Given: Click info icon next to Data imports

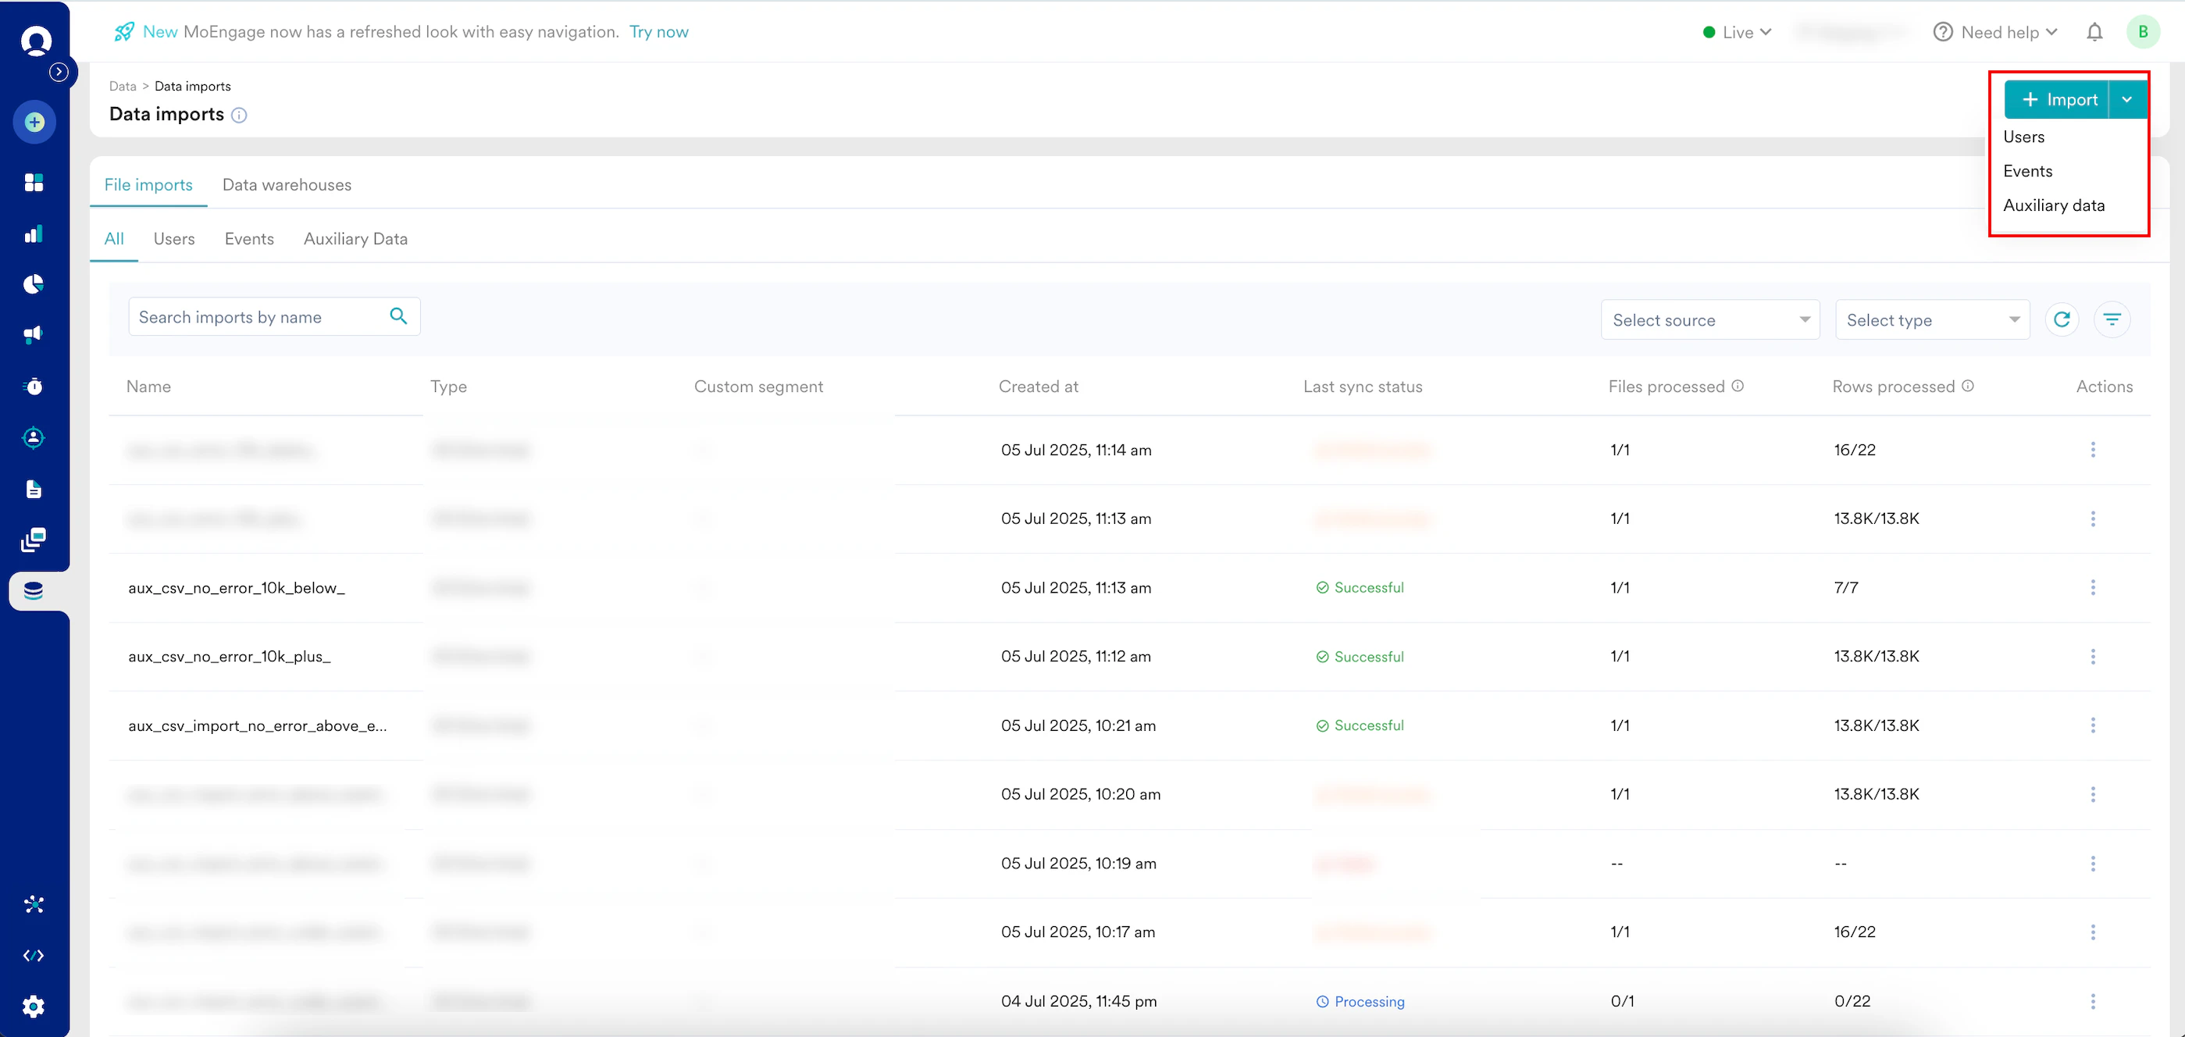Looking at the screenshot, I should tap(239, 116).
